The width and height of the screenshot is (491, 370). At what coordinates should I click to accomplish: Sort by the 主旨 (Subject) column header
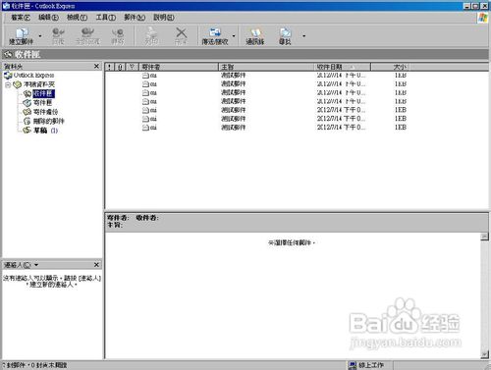point(266,67)
